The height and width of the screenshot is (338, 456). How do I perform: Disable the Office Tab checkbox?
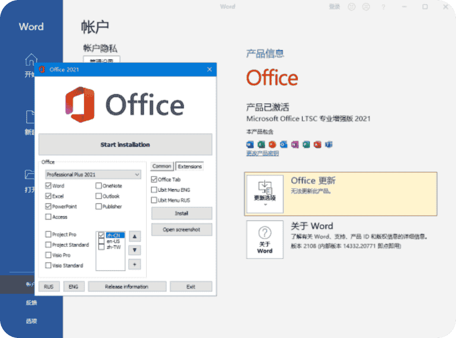(x=154, y=180)
